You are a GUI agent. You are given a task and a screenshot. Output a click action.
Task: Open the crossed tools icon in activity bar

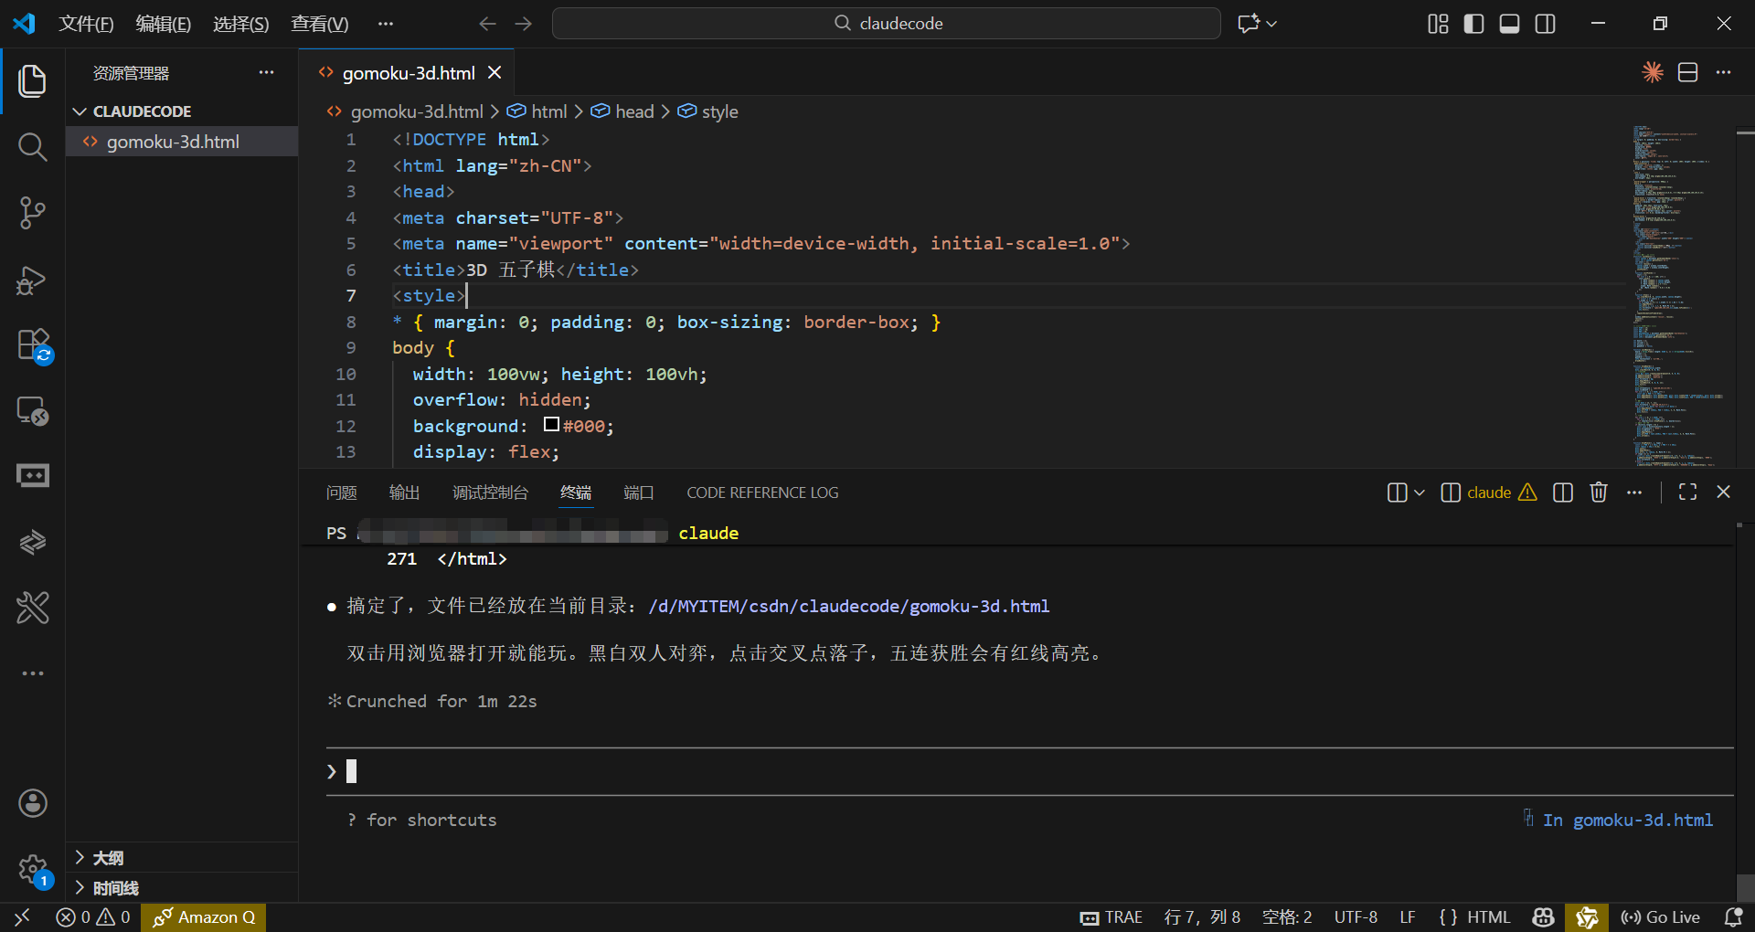point(32,607)
